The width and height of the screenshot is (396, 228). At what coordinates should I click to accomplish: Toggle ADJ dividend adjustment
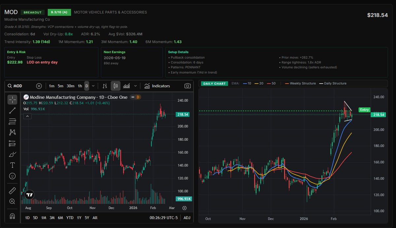point(187,218)
